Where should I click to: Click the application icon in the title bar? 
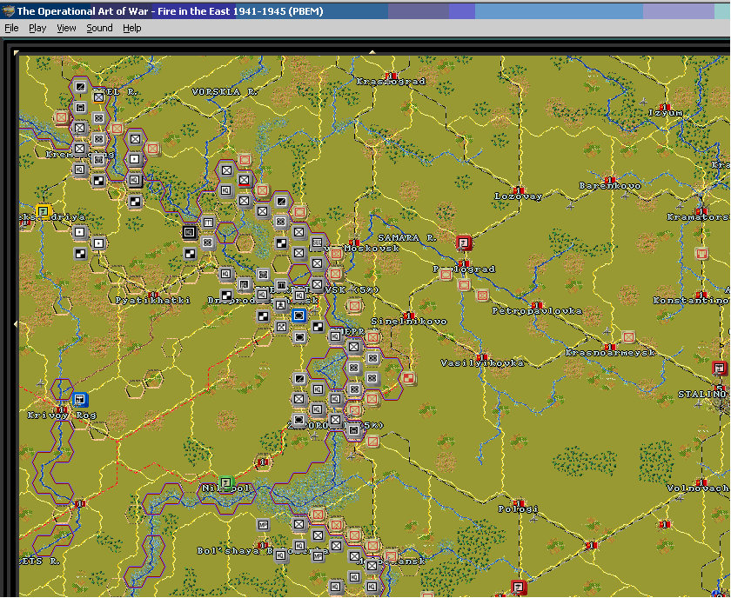8,10
